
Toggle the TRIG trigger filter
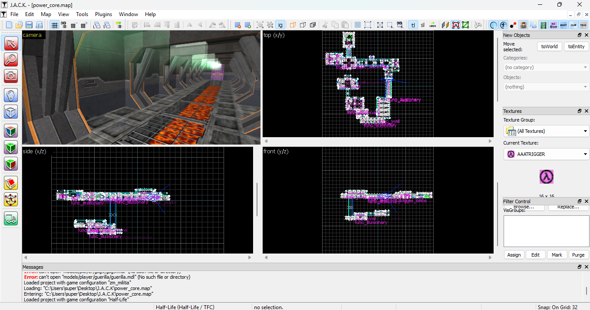click(x=583, y=25)
